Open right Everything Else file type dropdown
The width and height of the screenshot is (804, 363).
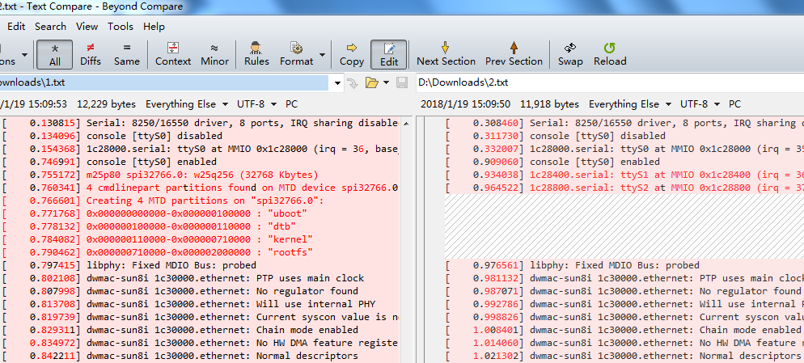point(630,104)
